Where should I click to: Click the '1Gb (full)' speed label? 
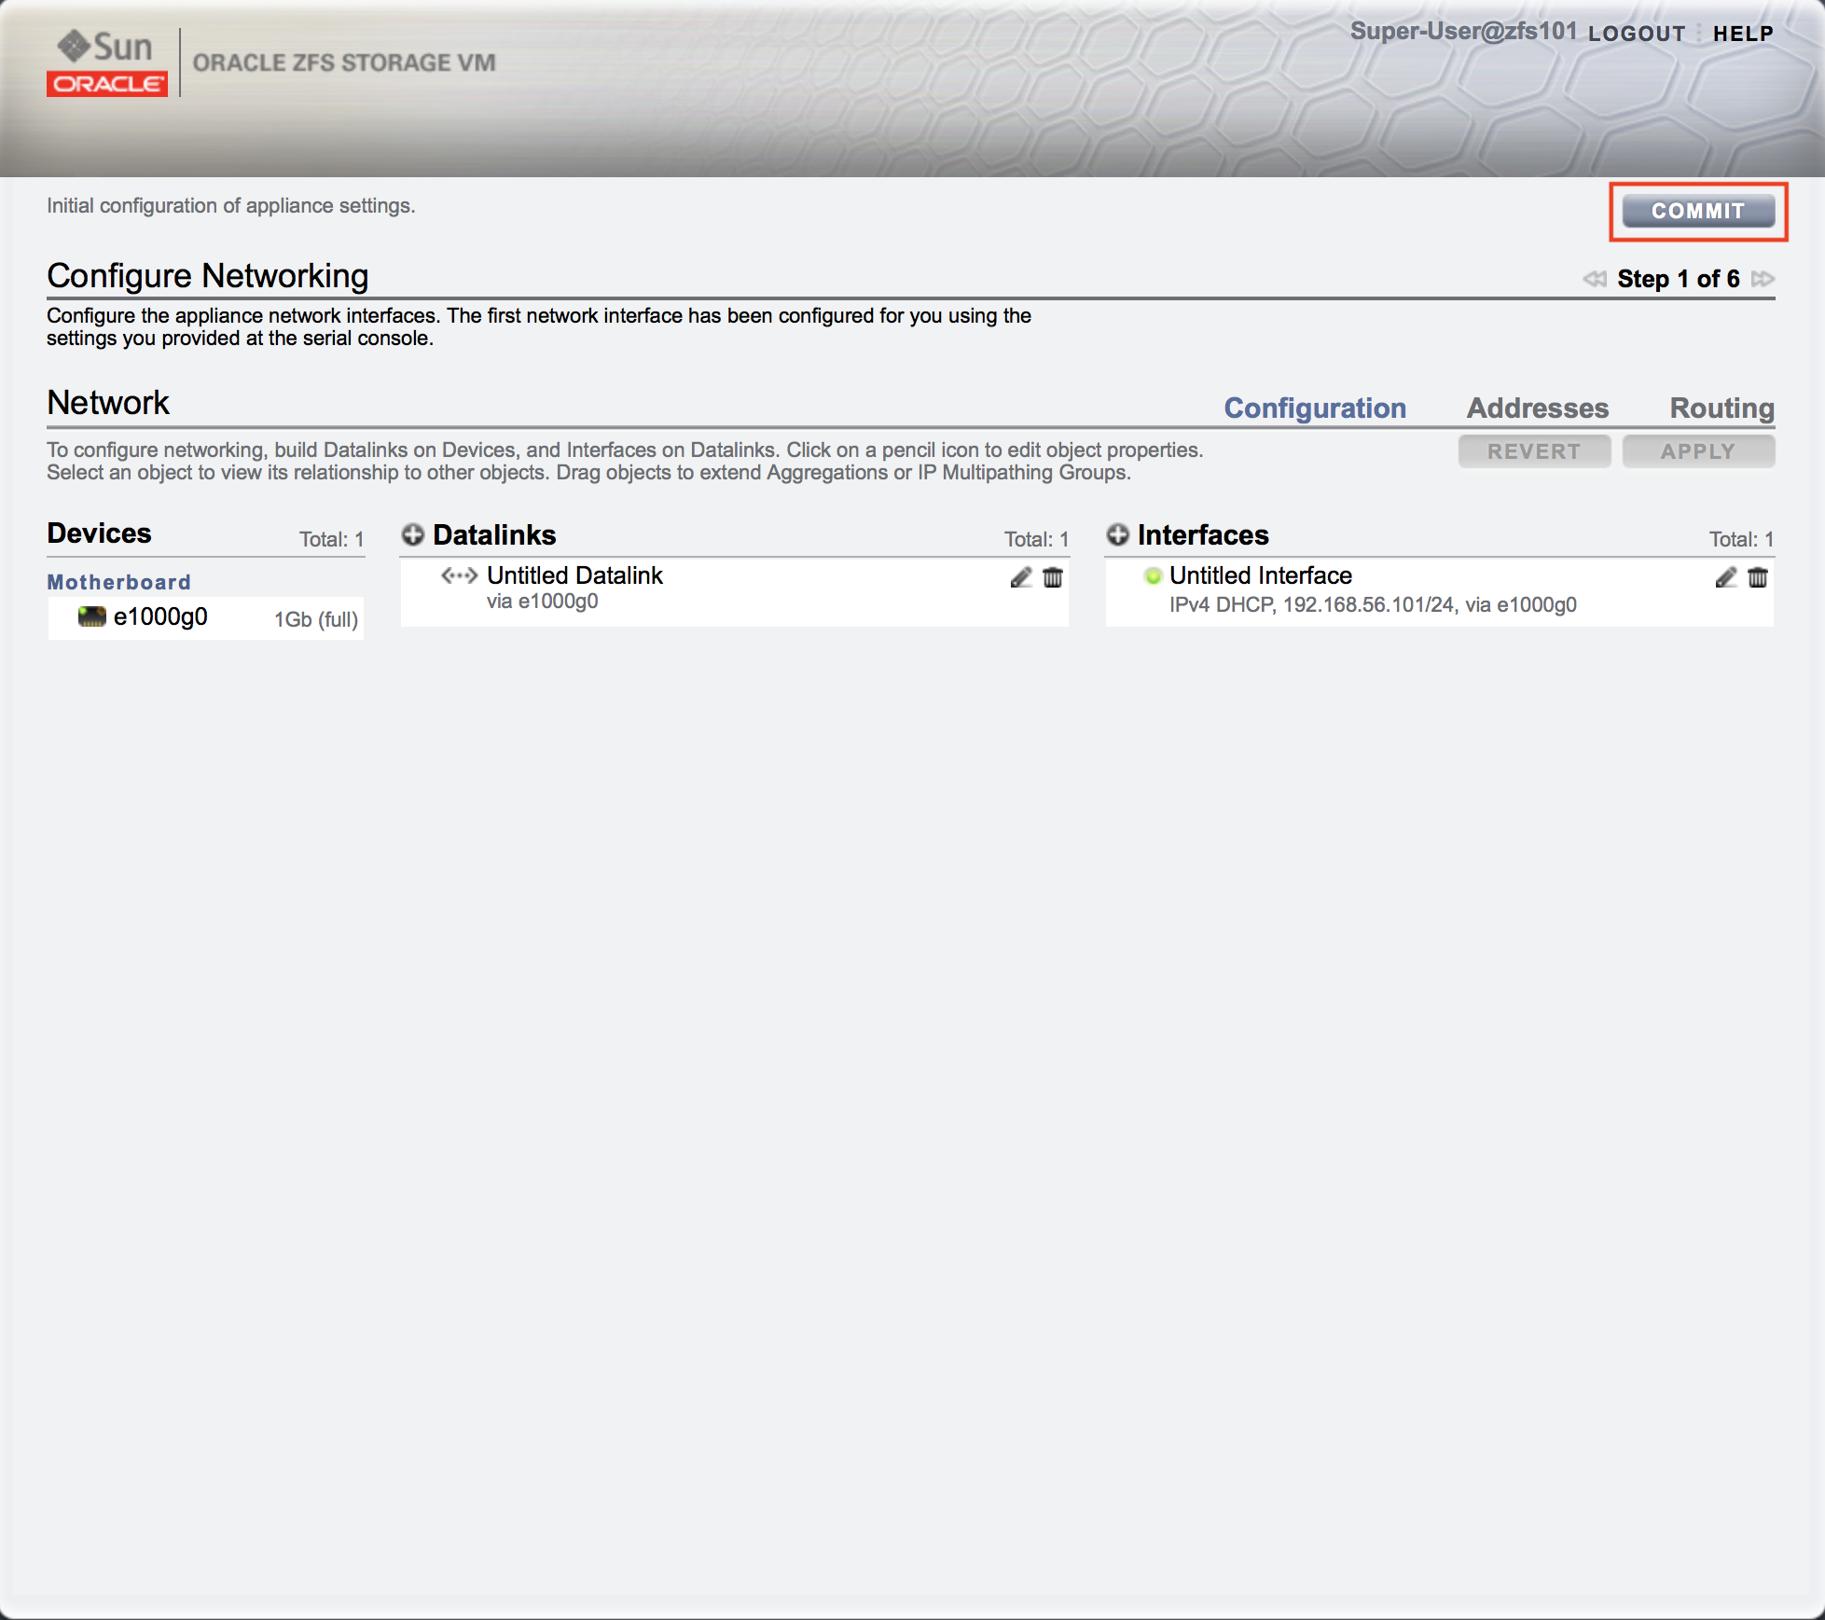(316, 619)
